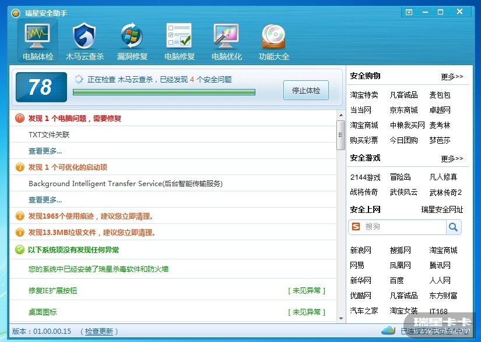Click the results list scrollbar thumb
This screenshot has height=342, width=481.
coord(340,135)
